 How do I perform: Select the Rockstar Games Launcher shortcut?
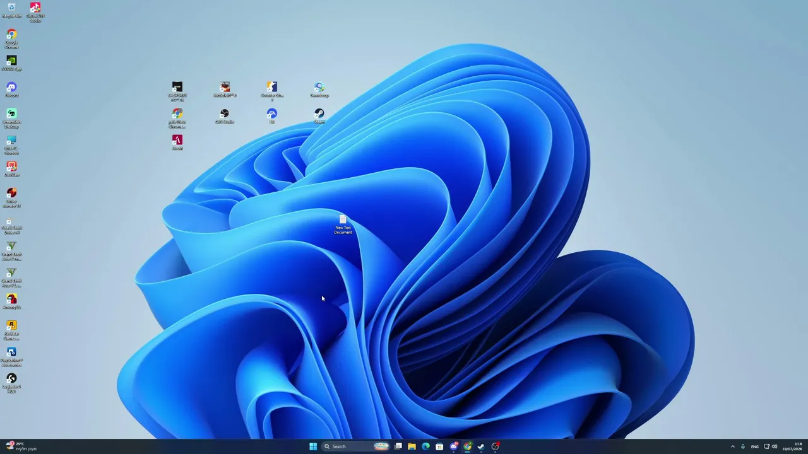pyautogui.click(x=11, y=330)
